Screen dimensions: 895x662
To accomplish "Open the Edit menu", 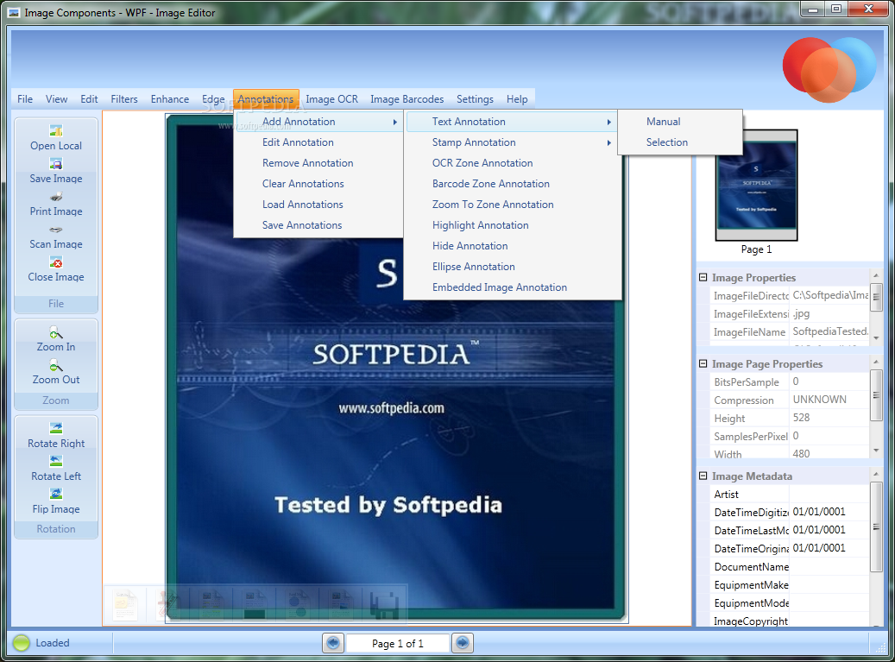I will (89, 99).
